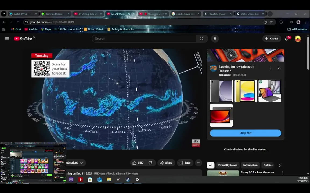Open the account avatar menu
The image size is (310, 193).
click(298, 39)
